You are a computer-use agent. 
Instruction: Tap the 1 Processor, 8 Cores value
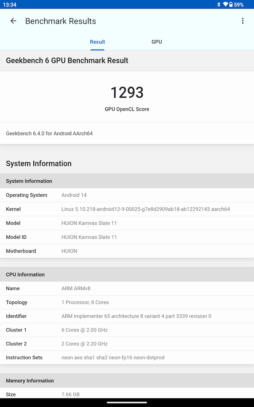(x=85, y=302)
